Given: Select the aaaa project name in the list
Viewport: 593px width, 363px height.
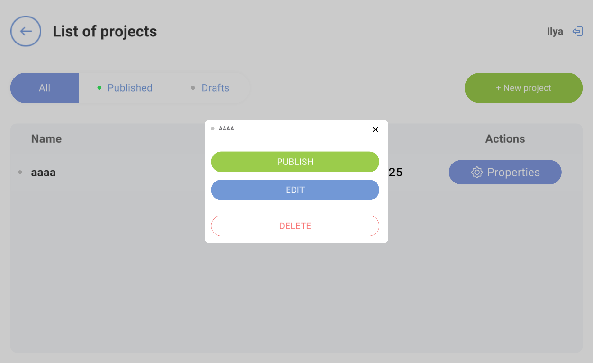Looking at the screenshot, I should tap(44, 173).
